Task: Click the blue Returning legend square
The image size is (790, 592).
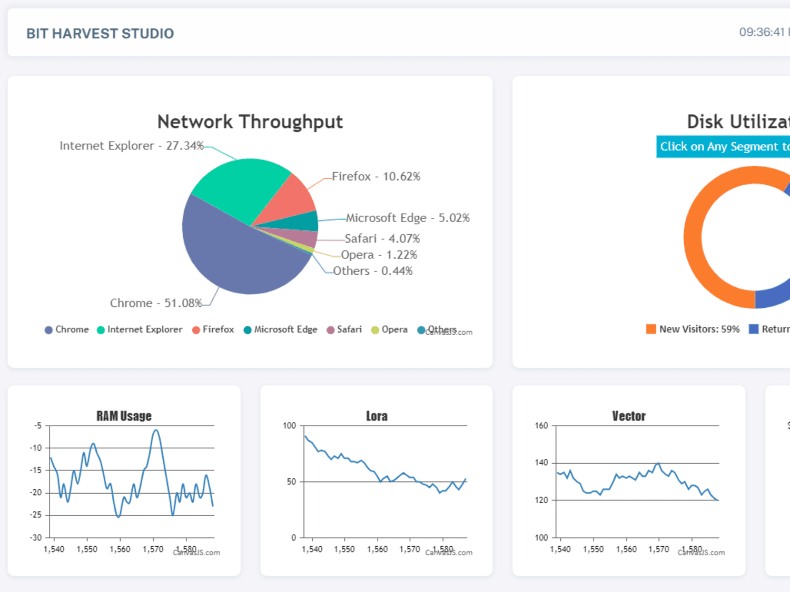Action: click(754, 329)
